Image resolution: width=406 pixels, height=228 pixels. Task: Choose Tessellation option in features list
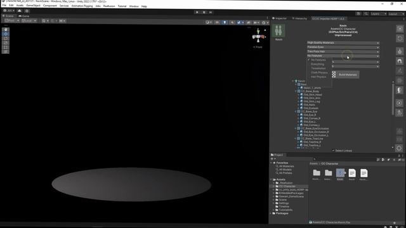318,68
